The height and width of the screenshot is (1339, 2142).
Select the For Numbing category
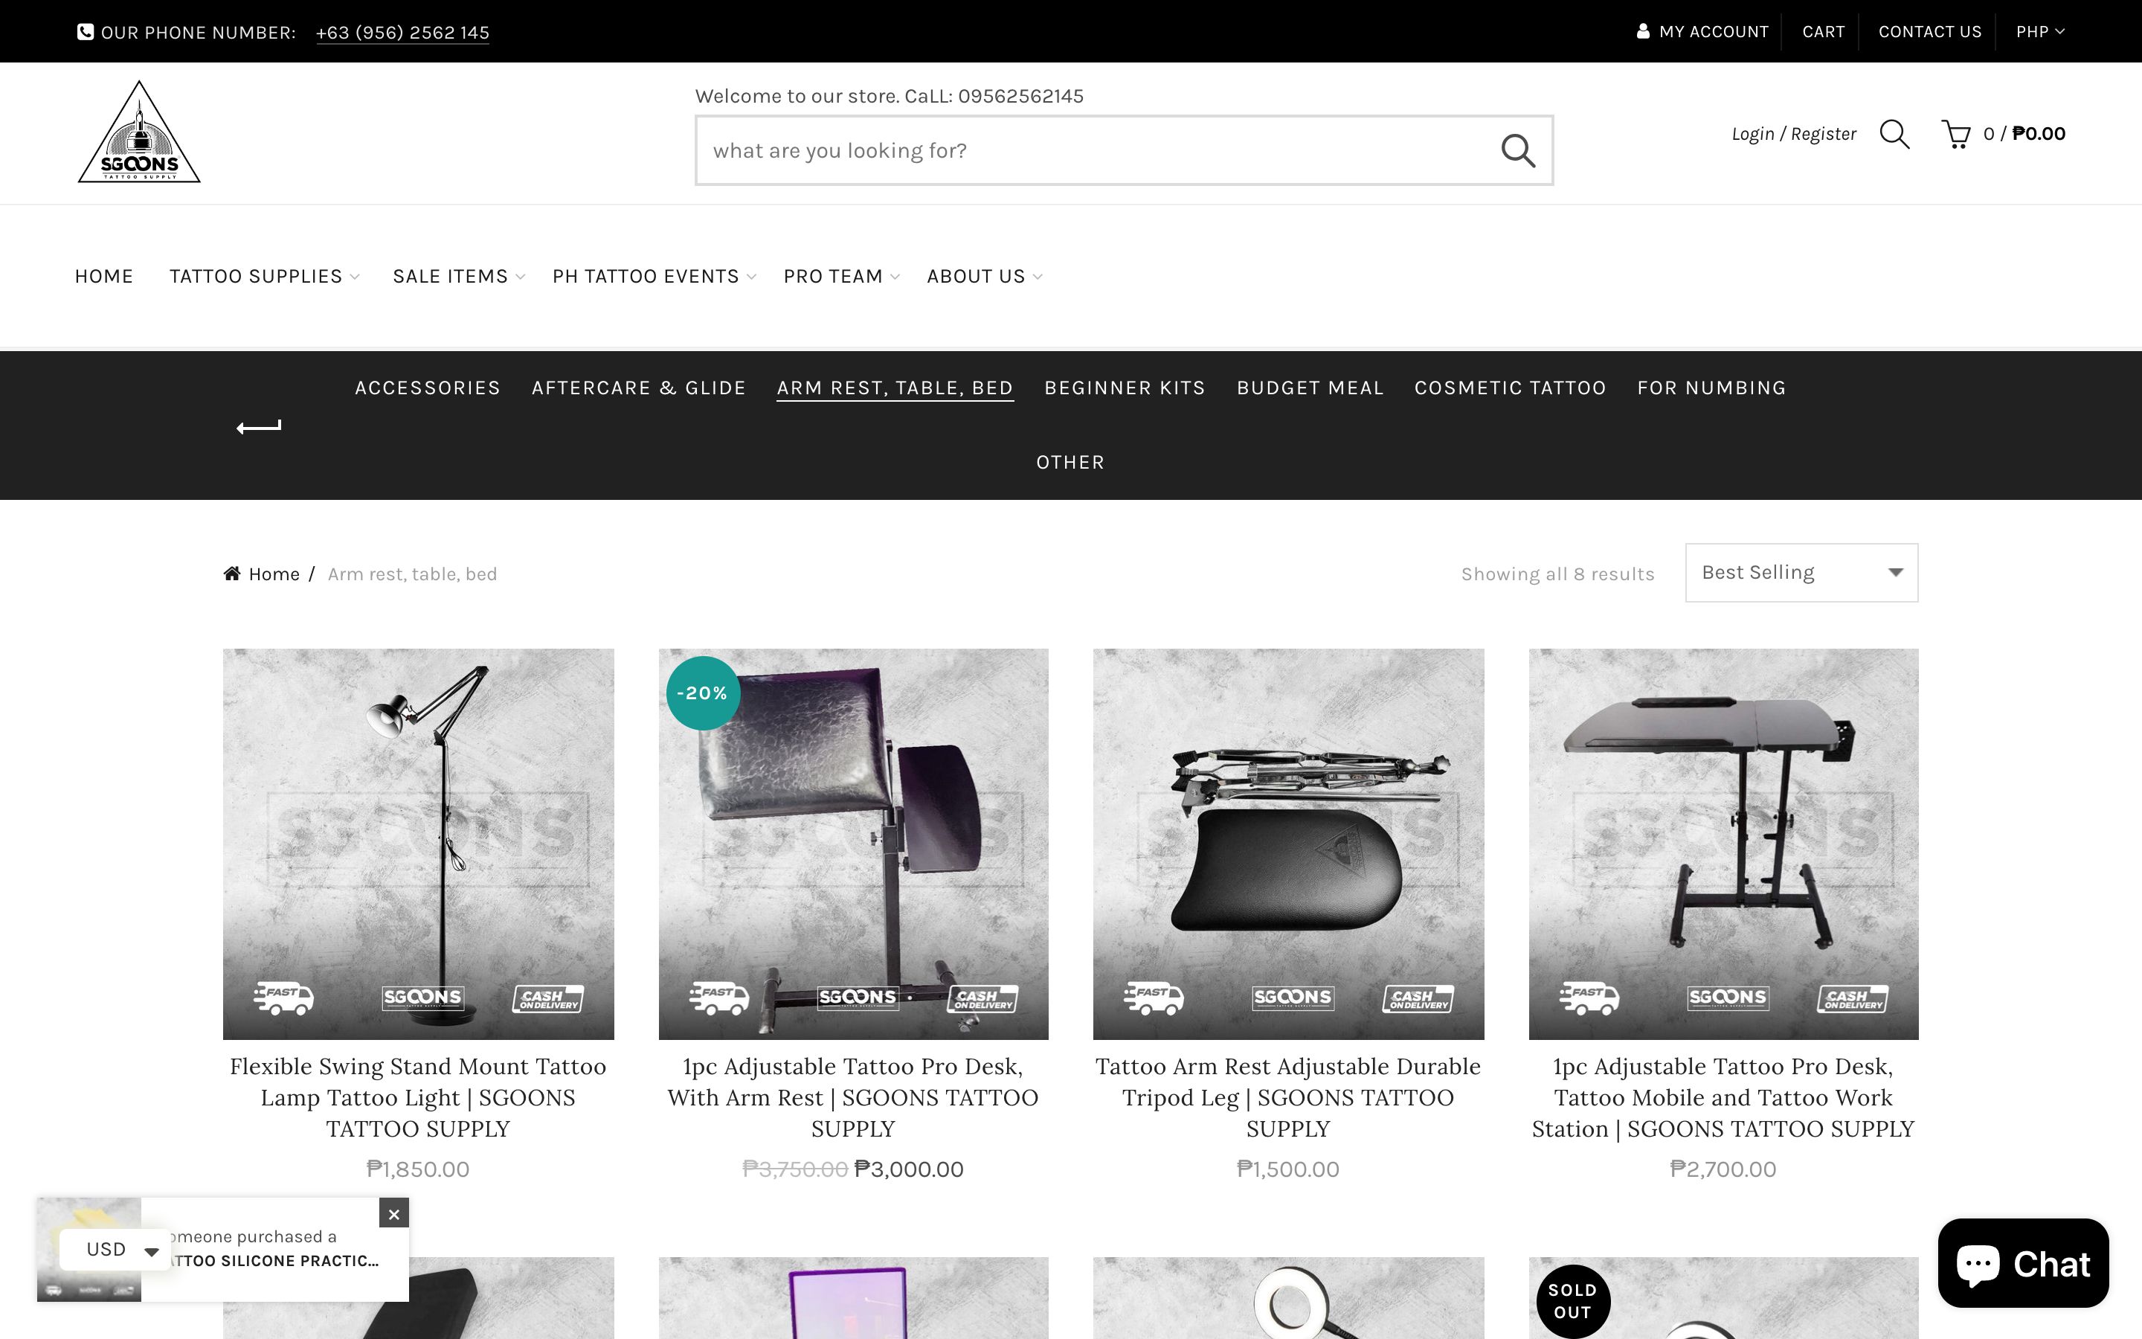(1711, 388)
